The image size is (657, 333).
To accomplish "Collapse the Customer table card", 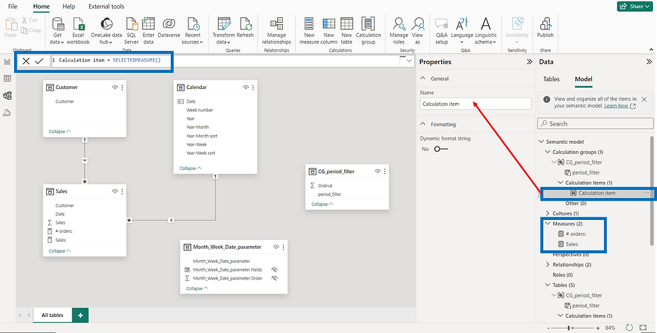I will click(60, 131).
